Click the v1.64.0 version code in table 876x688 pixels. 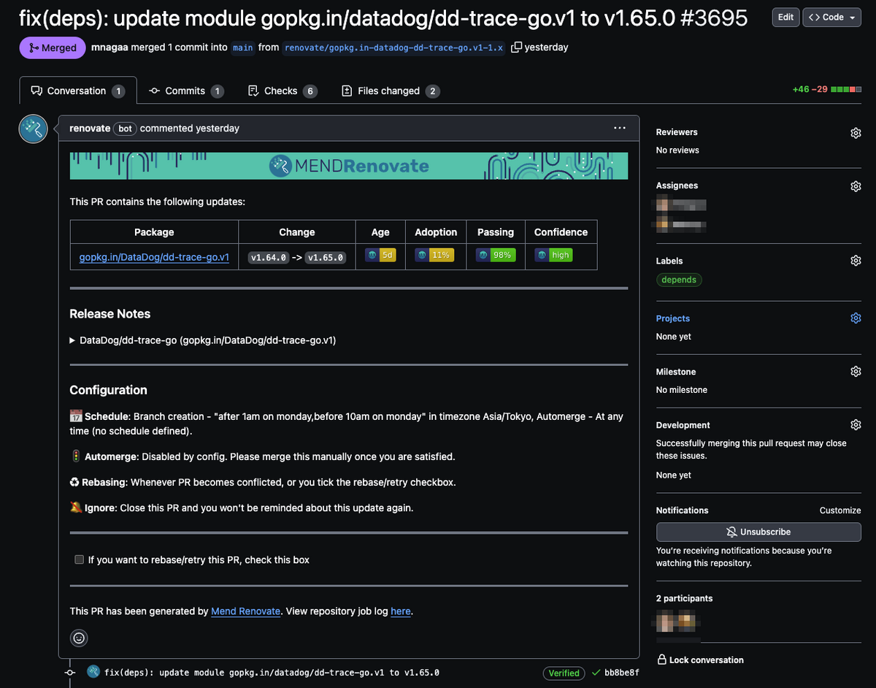269,257
